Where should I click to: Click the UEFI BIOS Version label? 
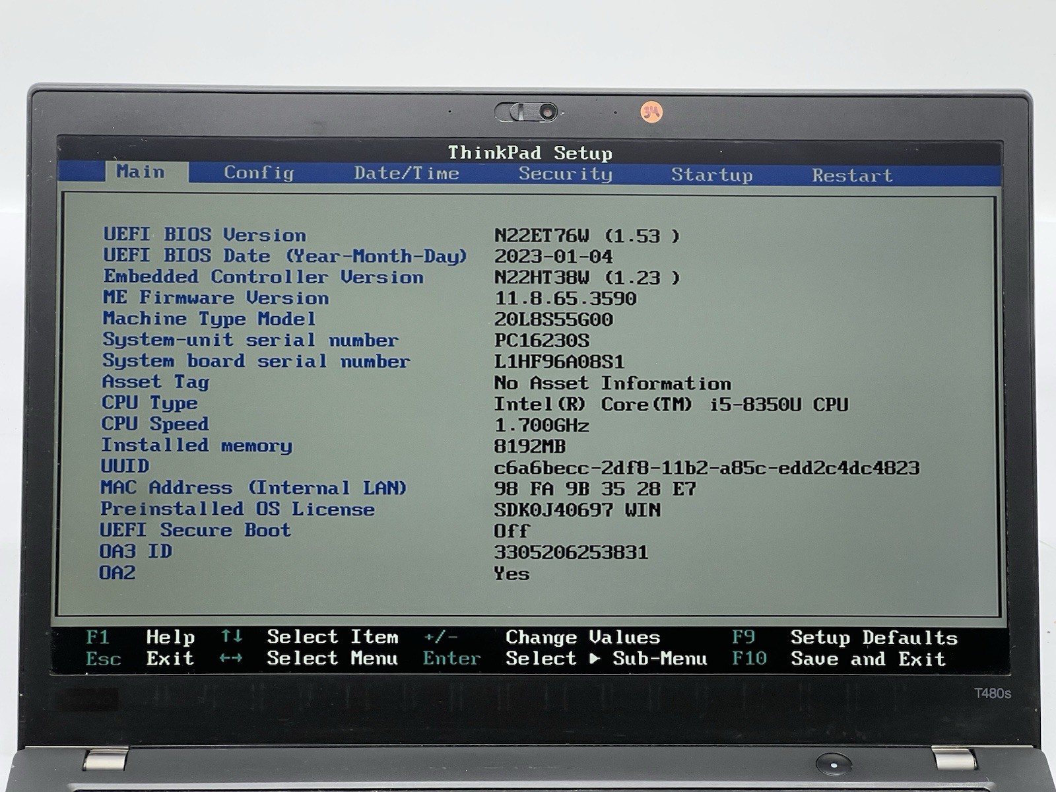205,234
